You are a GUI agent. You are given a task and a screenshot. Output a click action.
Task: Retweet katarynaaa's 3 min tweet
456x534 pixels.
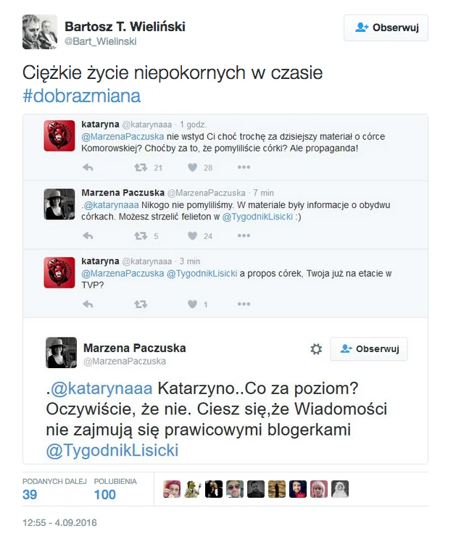(x=141, y=304)
